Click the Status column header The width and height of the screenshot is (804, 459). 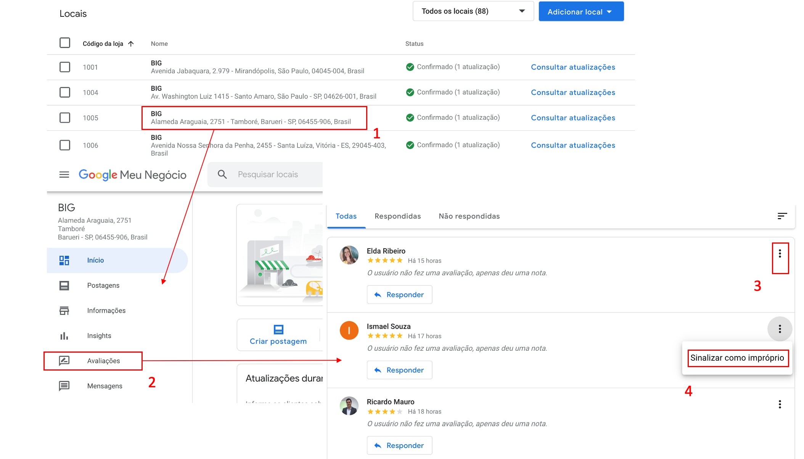click(x=414, y=44)
